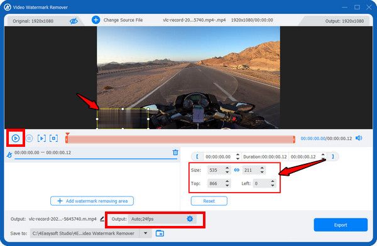Click the Video Watermark Remover app logo
Image resolution: width=377 pixels, height=246 pixels.
pyautogui.click(x=8, y=7)
